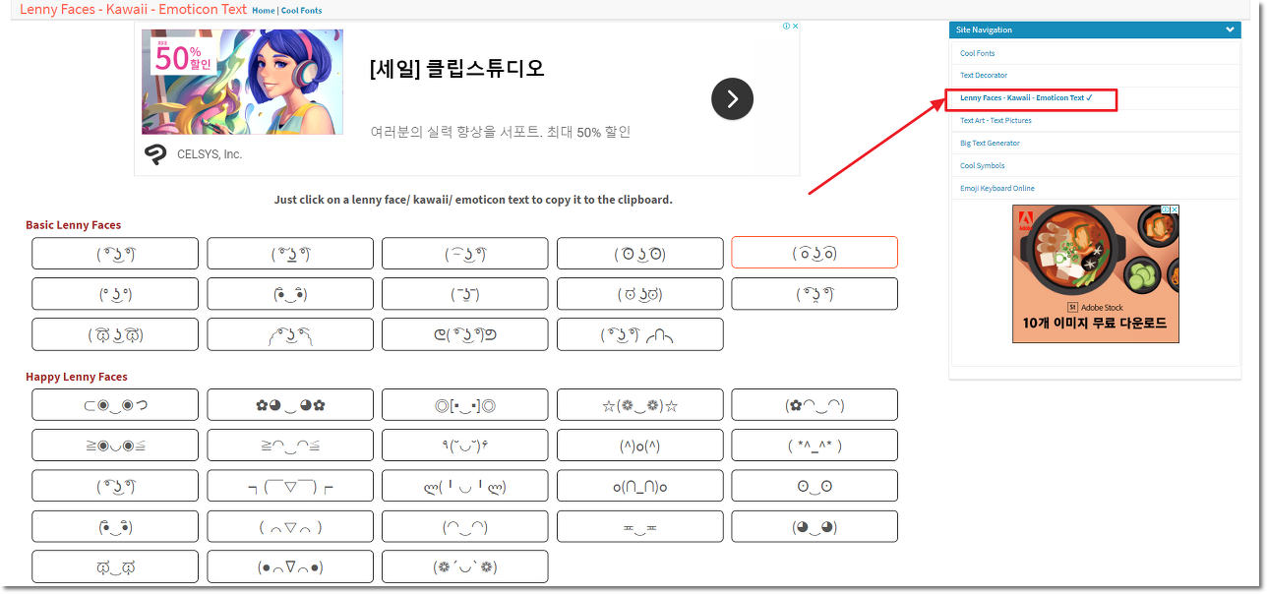
Task: Go to Text Decorator in Site Navigation
Action: coord(984,76)
